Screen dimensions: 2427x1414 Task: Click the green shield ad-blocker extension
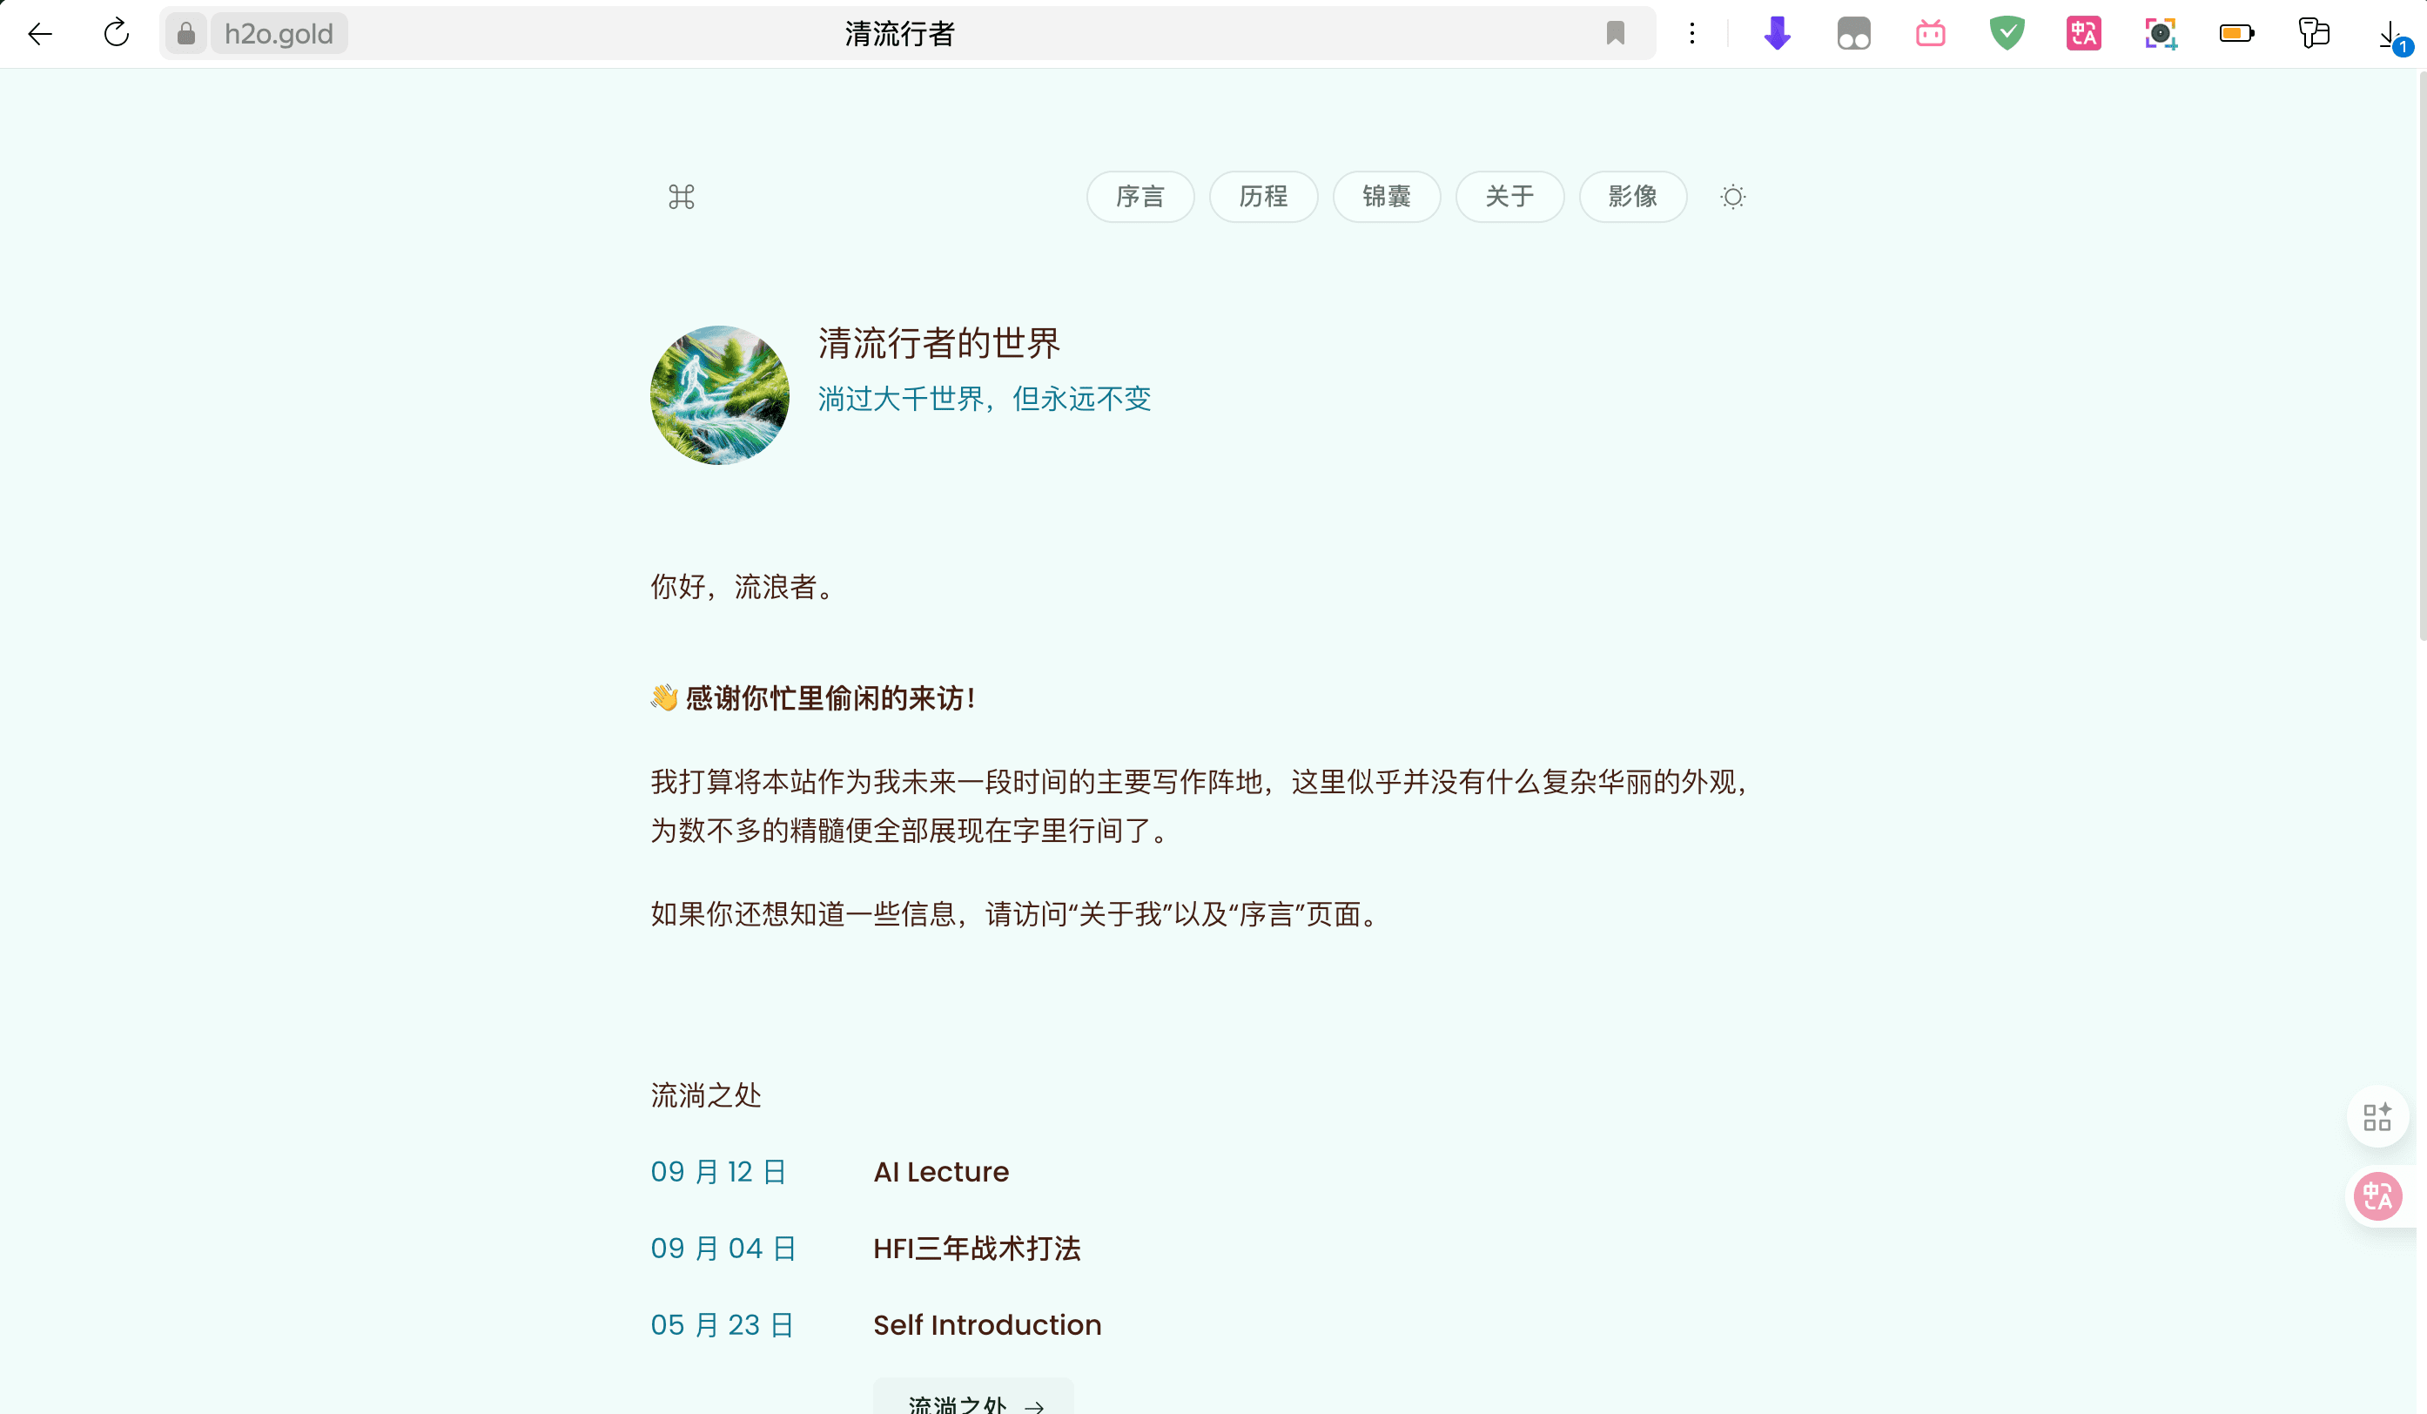(x=2007, y=34)
